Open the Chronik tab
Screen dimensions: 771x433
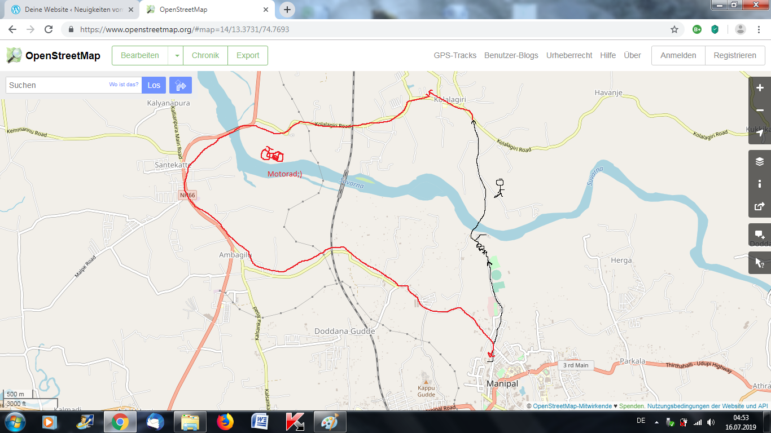coord(205,56)
